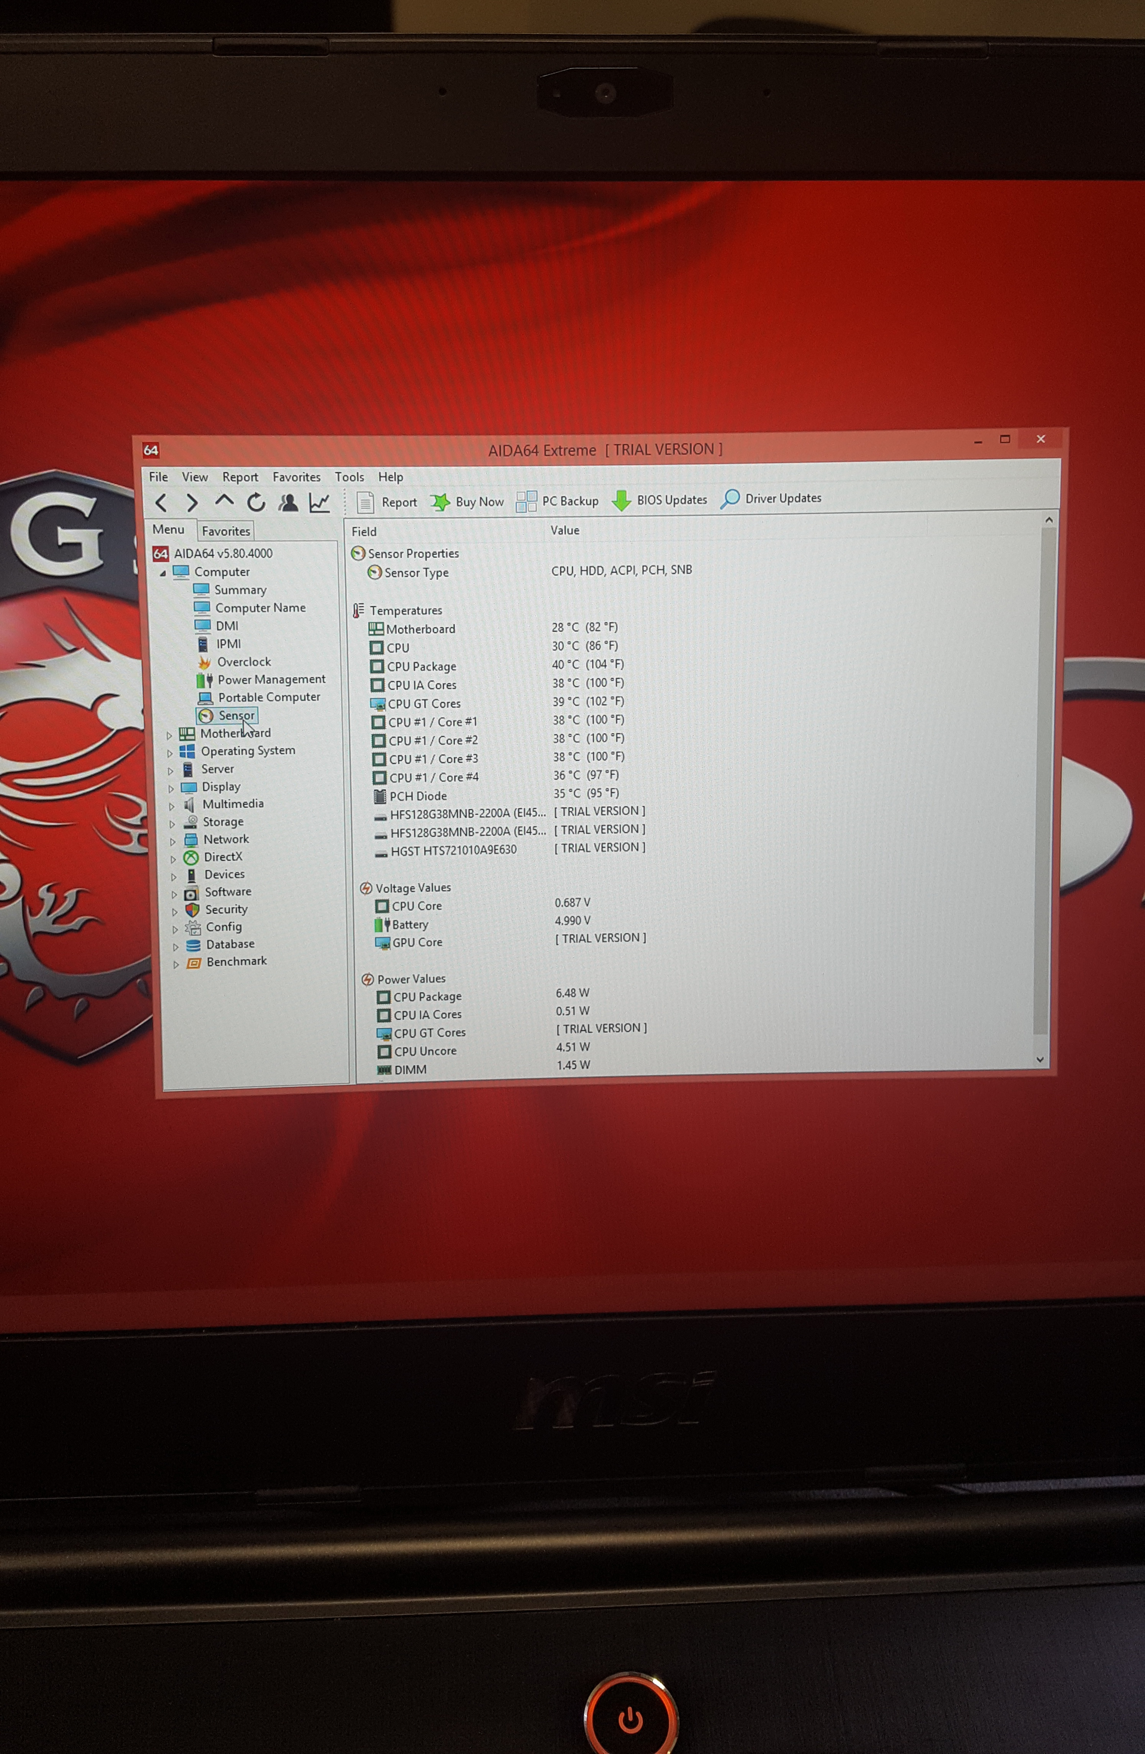
Task: Expand the Display tree node
Action: (171, 789)
